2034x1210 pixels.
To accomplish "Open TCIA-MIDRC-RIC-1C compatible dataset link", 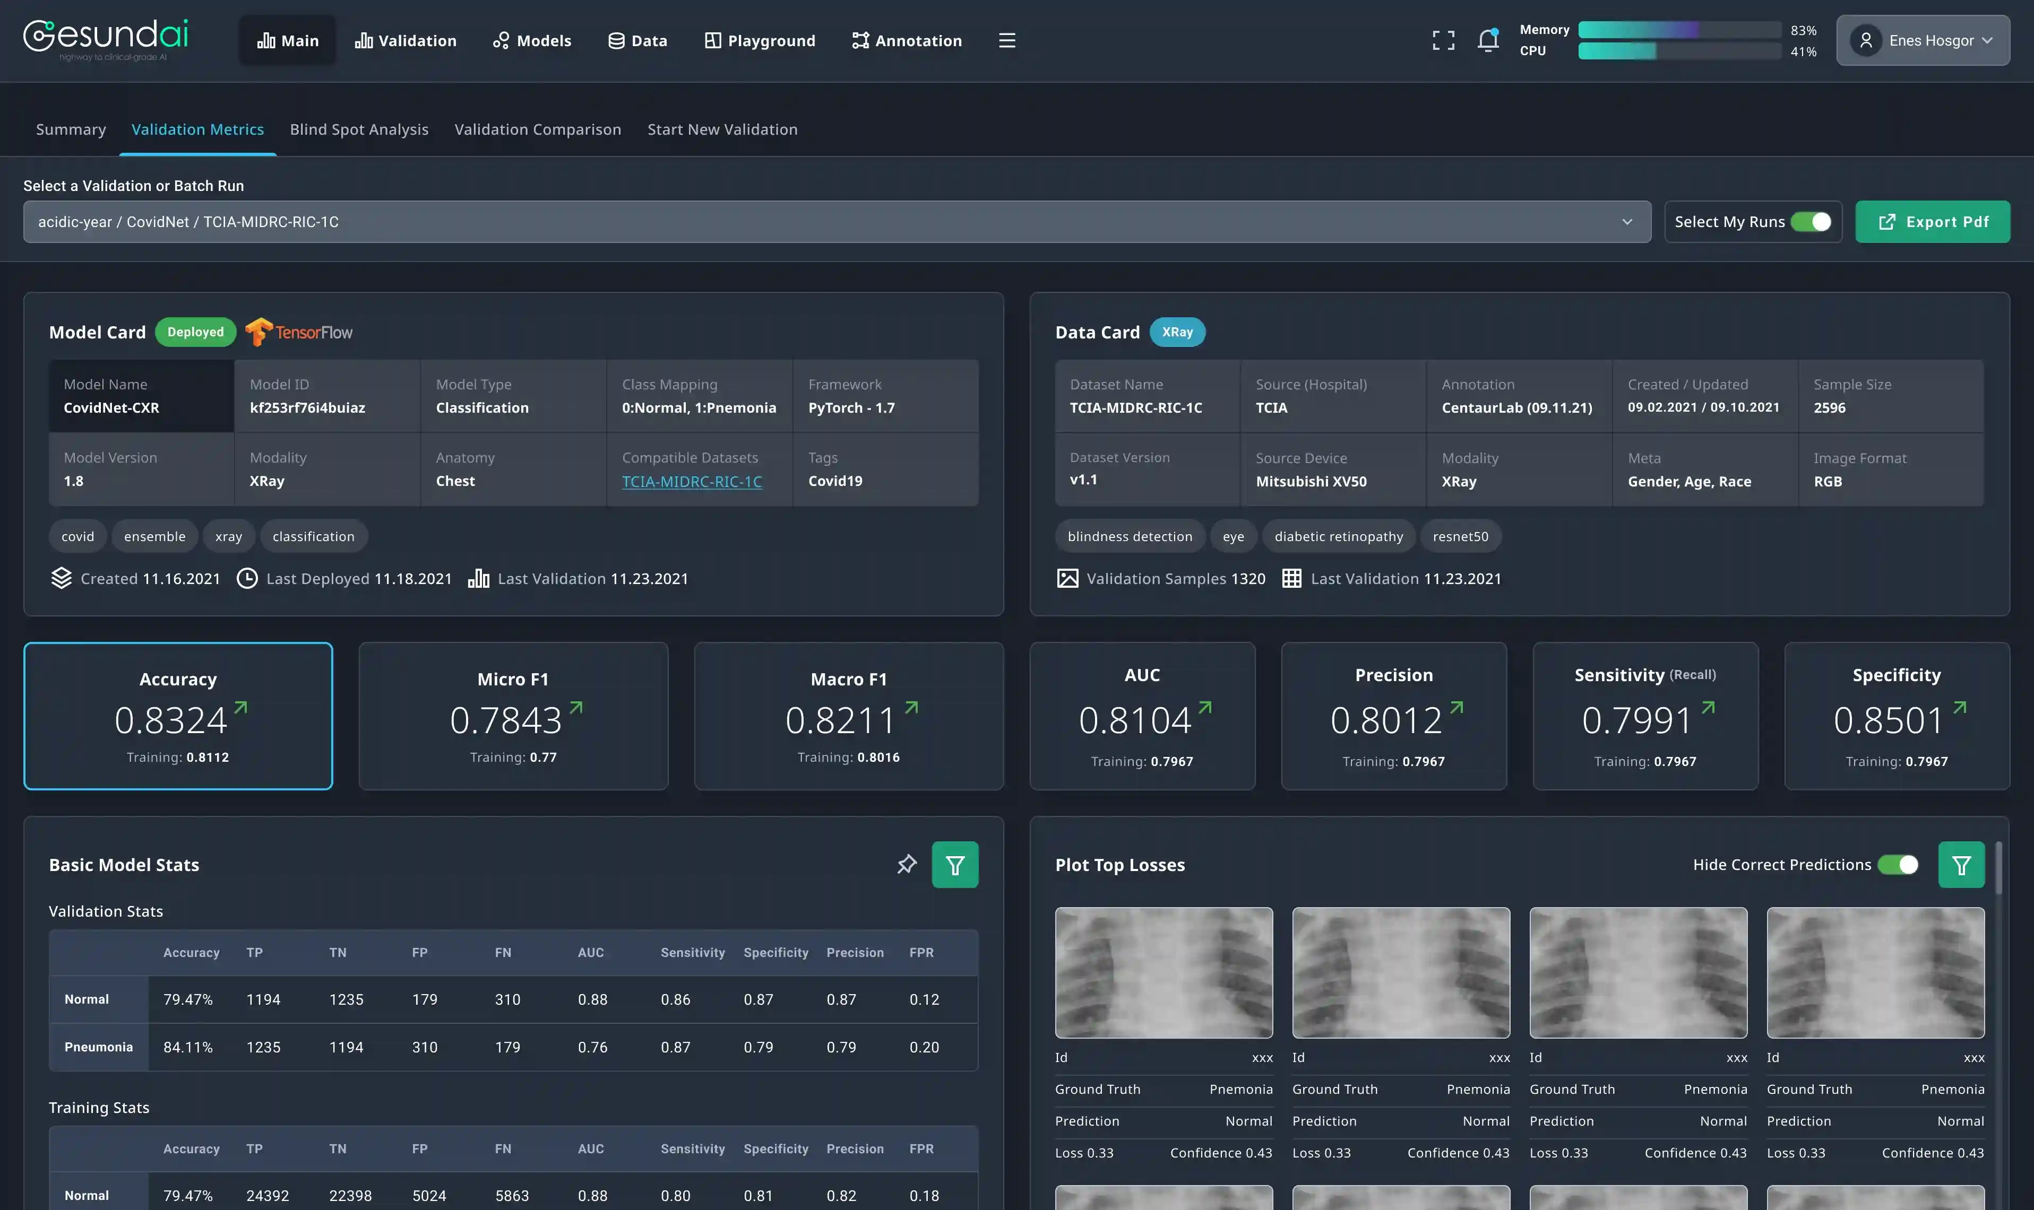I will tap(692, 482).
